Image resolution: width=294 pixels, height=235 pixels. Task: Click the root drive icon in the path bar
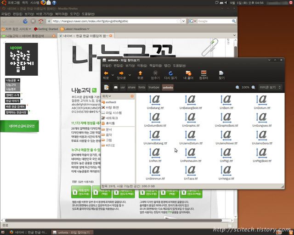click(x=116, y=88)
